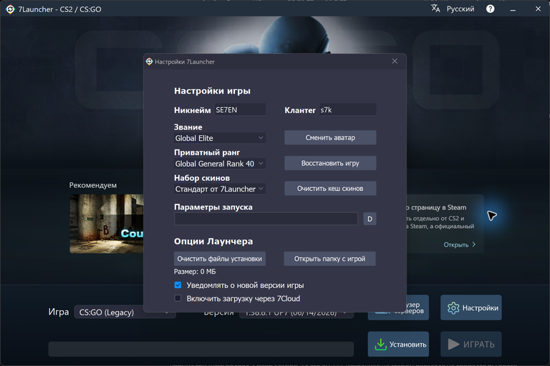
Task: Click the ИГРАТЬ button
Action: tap(471, 345)
